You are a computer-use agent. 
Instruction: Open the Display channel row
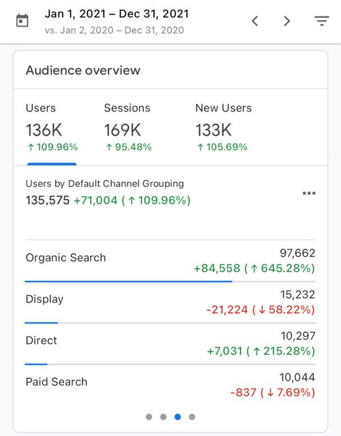(x=170, y=302)
